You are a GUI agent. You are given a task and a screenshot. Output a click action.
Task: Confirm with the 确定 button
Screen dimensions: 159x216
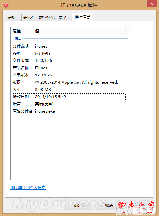[x=78, y=205]
